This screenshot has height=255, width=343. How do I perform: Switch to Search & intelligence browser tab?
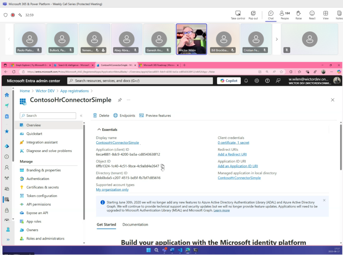(x=73, y=65)
